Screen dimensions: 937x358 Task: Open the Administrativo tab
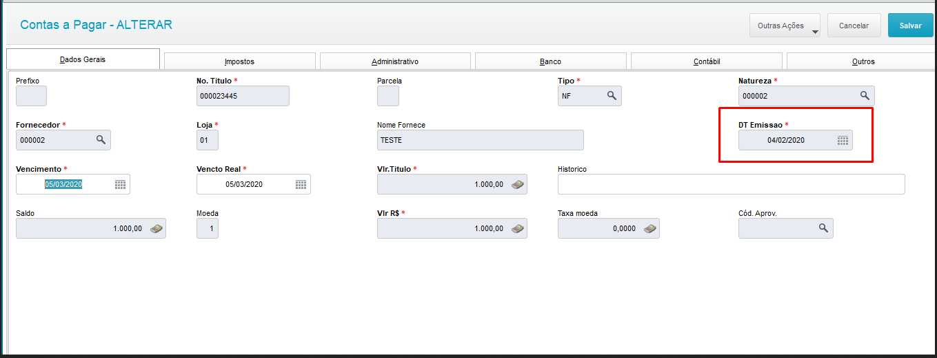point(395,61)
